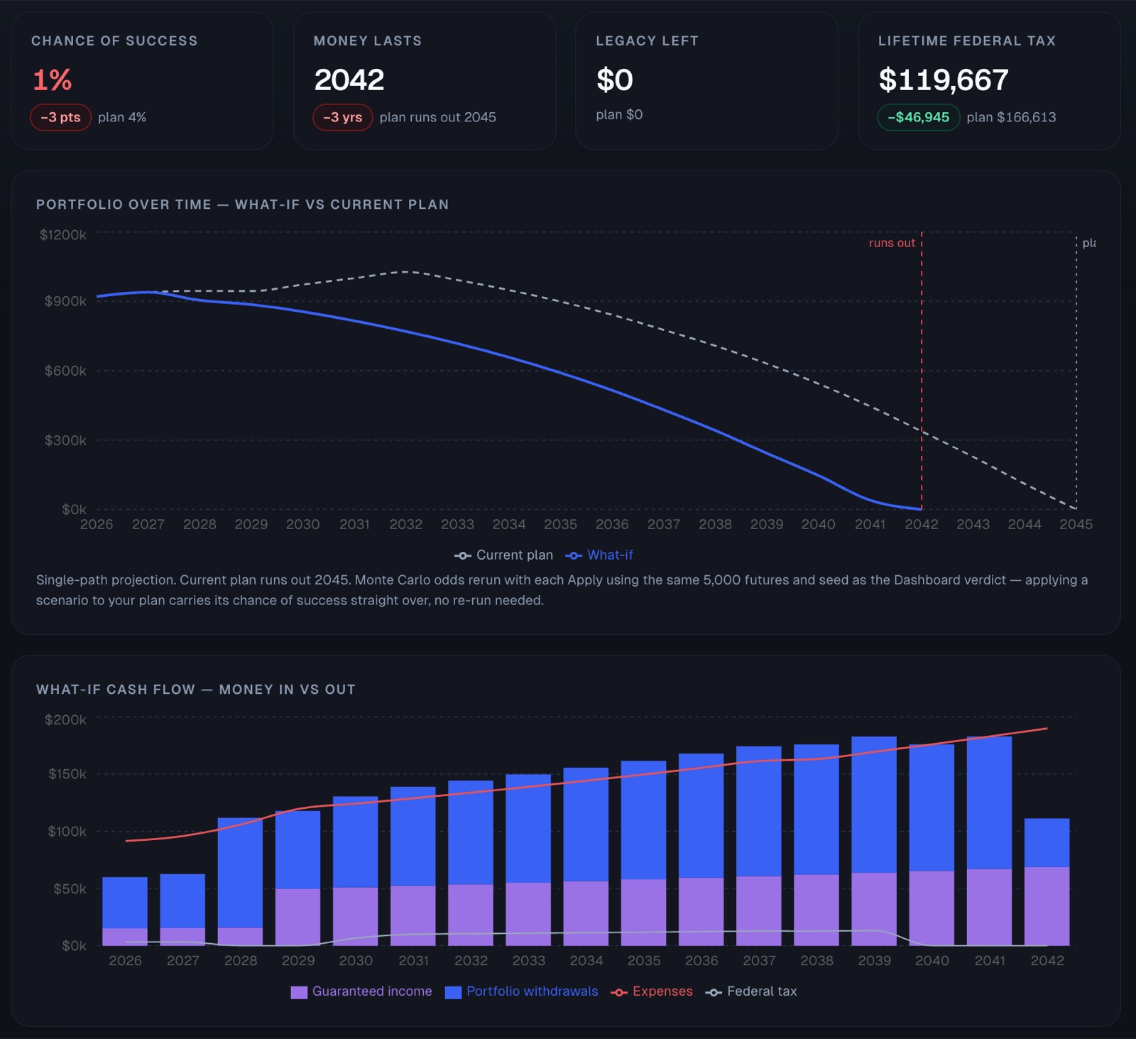Click the 2045 label on portfolio chart axis
The image size is (1136, 1039).
click(x=1076, y=524)
